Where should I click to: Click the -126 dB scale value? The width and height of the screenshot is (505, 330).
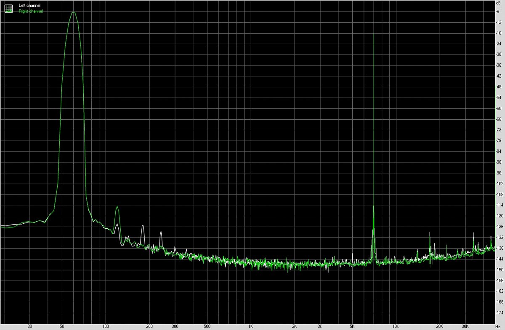click(500, 226)
